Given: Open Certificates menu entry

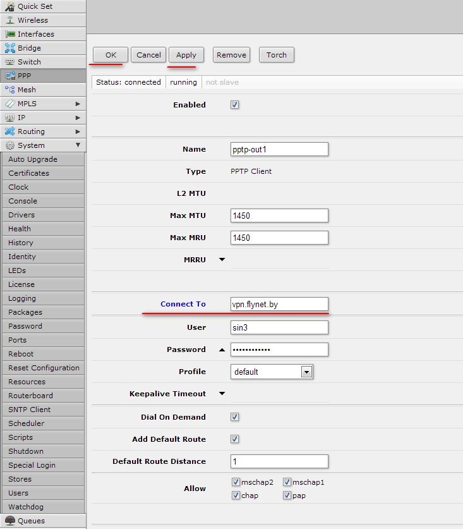Looking at the screenshot, I should pos(43,173).
